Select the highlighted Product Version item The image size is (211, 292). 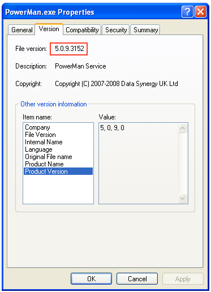pos(58,171)
